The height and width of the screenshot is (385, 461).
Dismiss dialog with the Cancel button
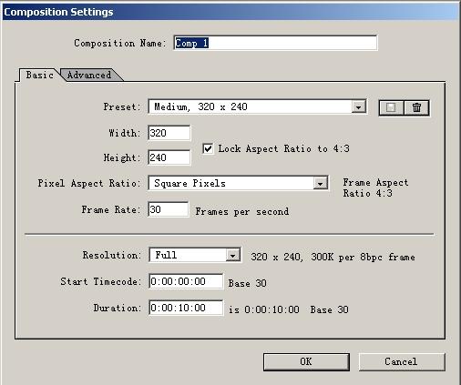click(x=402, y=361)
